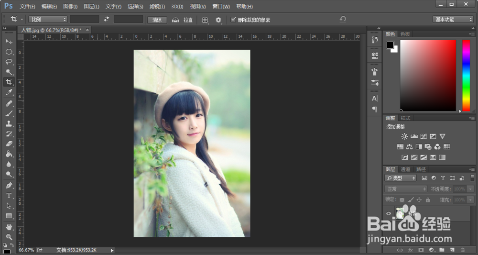The height and width of the screenshot is (255, 478).
Task: Toggle adjustment layer filter
Action: [434, 178]
